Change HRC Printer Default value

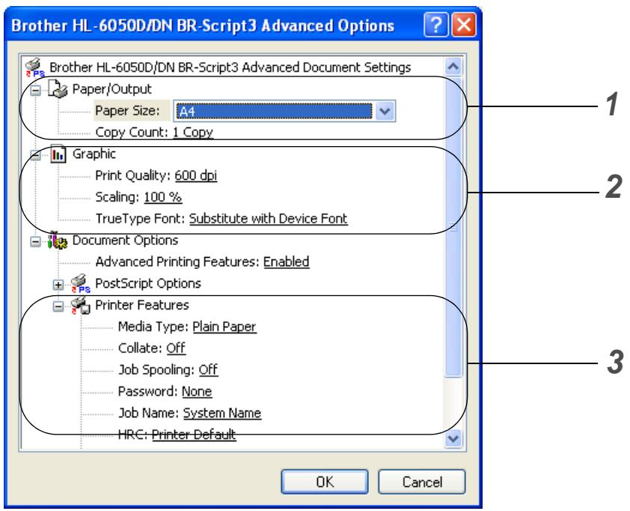pos(194,435)
